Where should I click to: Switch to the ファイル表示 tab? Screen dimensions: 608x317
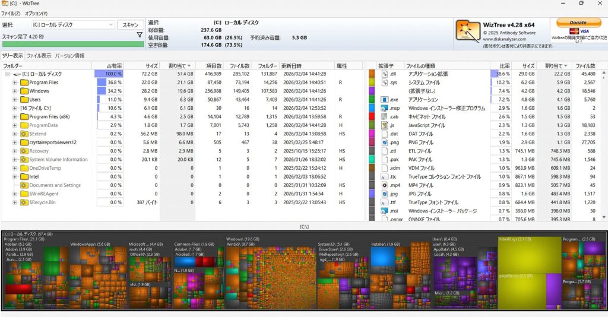coord(39,56)
